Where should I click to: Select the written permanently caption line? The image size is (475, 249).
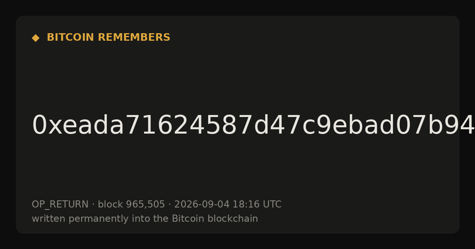(x=145, y=219)
